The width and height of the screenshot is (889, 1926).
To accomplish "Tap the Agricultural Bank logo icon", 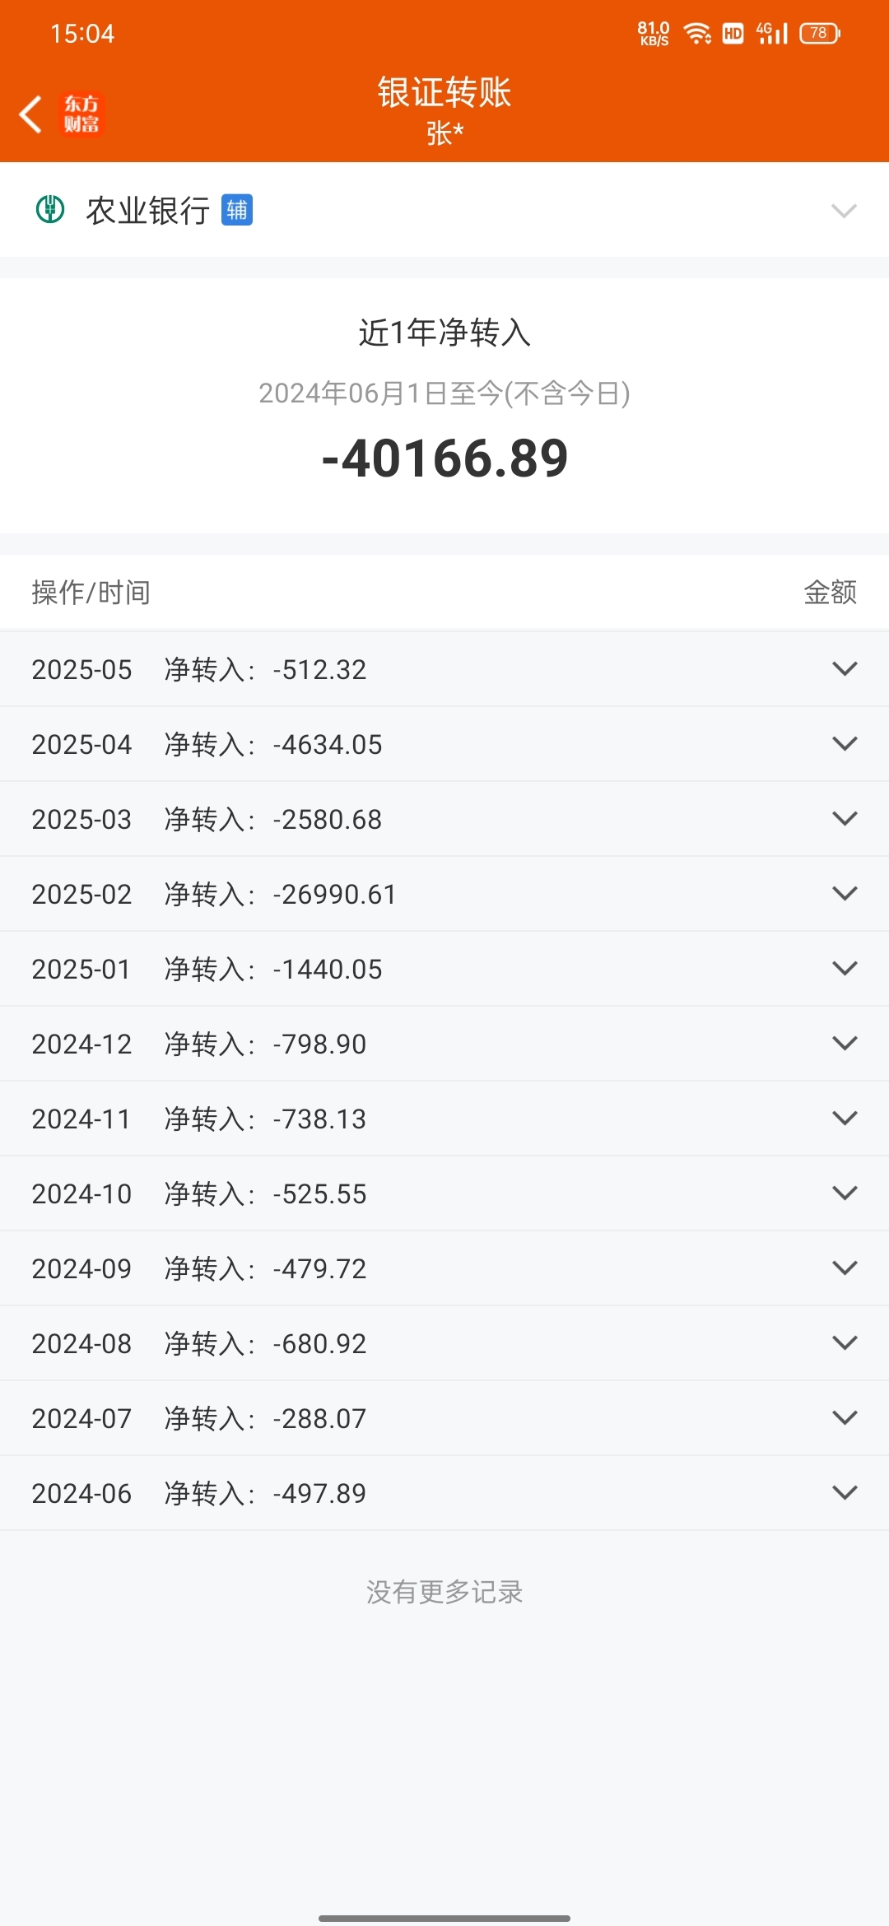I will [50, 209].
